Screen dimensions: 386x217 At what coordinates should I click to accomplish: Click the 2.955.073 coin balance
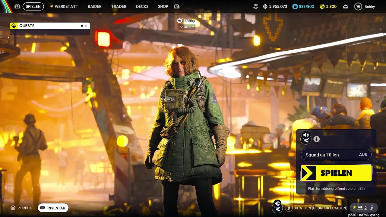click(278, 6)
